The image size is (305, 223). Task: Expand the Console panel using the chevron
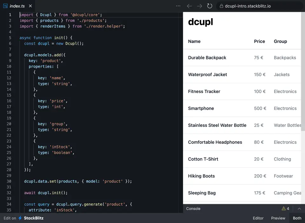pos(299,209)
